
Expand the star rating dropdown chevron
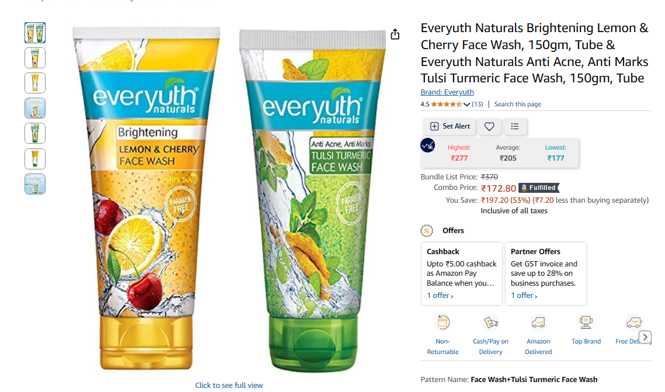pyautogui.click(x=466, y=105)
